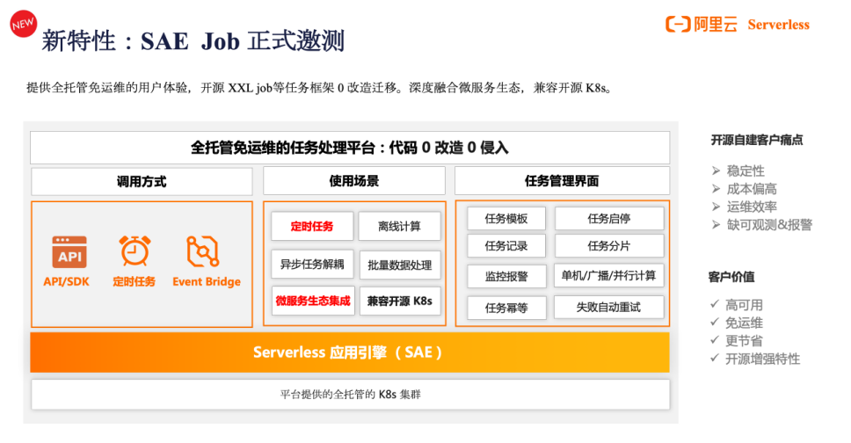The image size is (851, 443).
Task: Click the slide title 新特性：SAE Job 正式邀测
Action: 193,40
